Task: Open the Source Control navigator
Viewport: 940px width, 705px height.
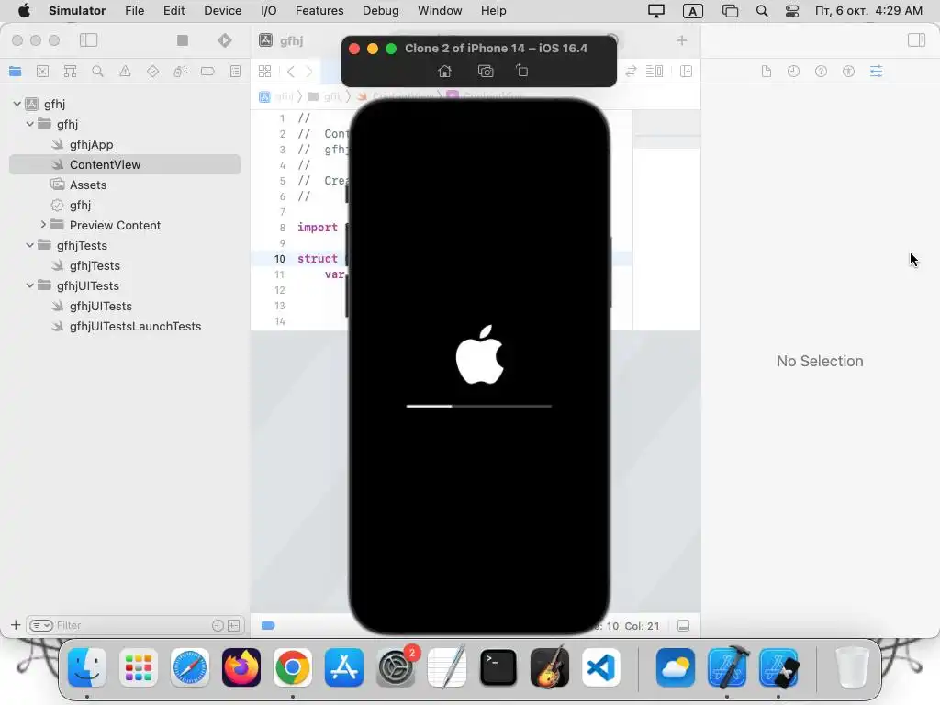Action: coord(42,72)
